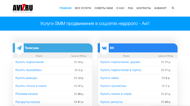The height and width of the screenshot is (106, 190).
Task: Open the site search magnifier icon
Action: [173, 8]
